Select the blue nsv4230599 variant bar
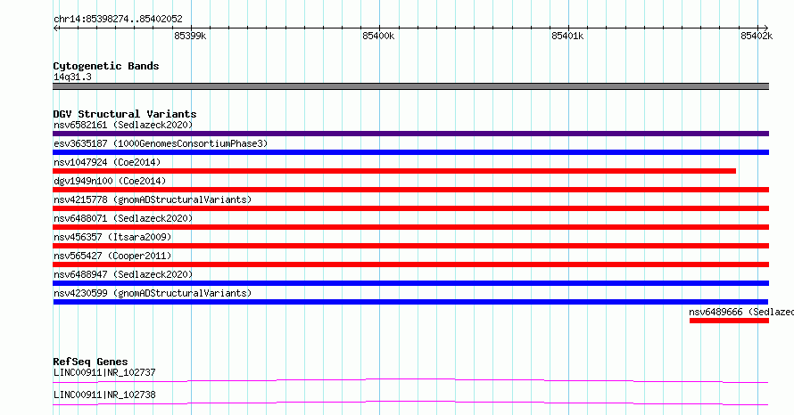 (x=410, y=302)
